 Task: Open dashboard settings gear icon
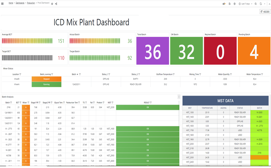[235, 4]
